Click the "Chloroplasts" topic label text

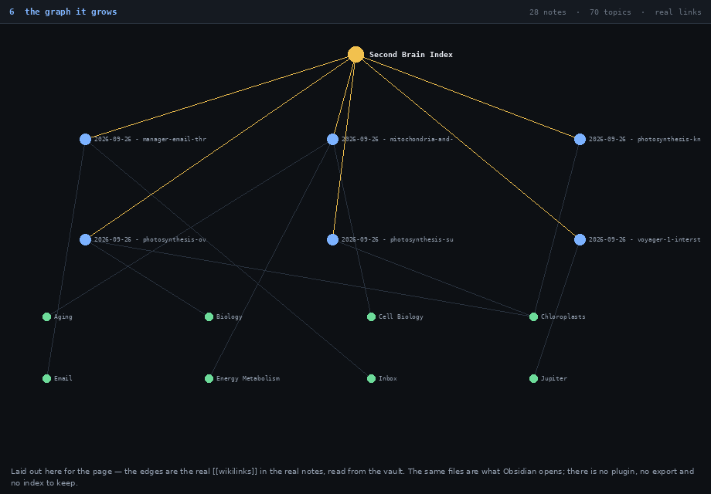(563, 317)
